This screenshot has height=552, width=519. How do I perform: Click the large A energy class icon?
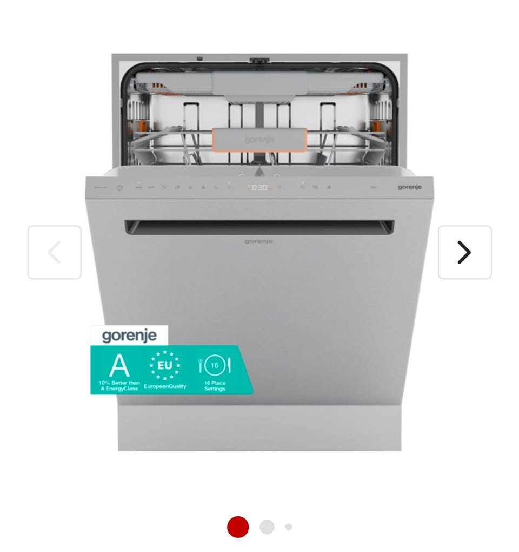point(119,365)
